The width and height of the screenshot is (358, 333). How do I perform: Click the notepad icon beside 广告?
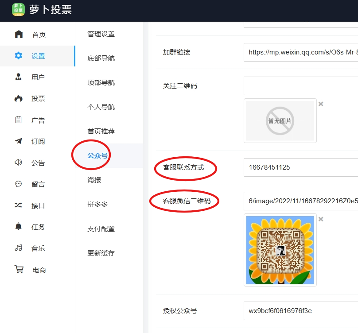[x=18, y=120]
